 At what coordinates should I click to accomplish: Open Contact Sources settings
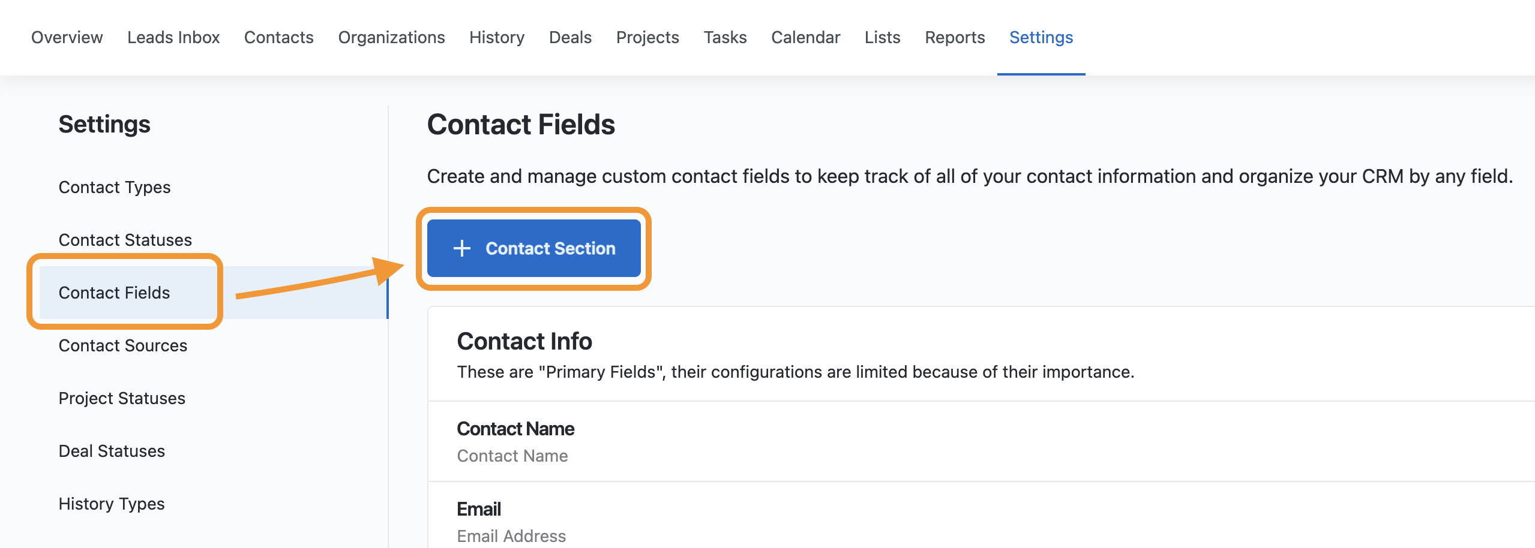pyautogui.click(x=123, y=345)
